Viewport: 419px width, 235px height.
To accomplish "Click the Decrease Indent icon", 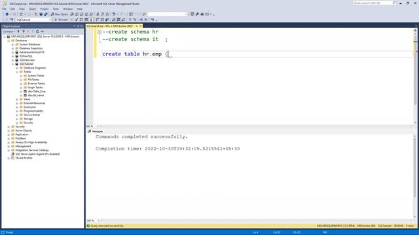I will pos(141,20).
